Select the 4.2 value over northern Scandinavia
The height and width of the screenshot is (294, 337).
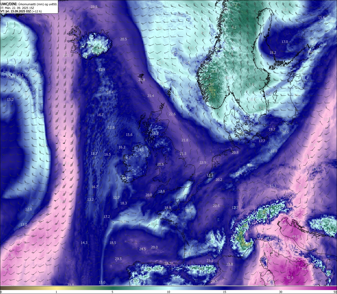pyautogui.click(x=234, y=28)
